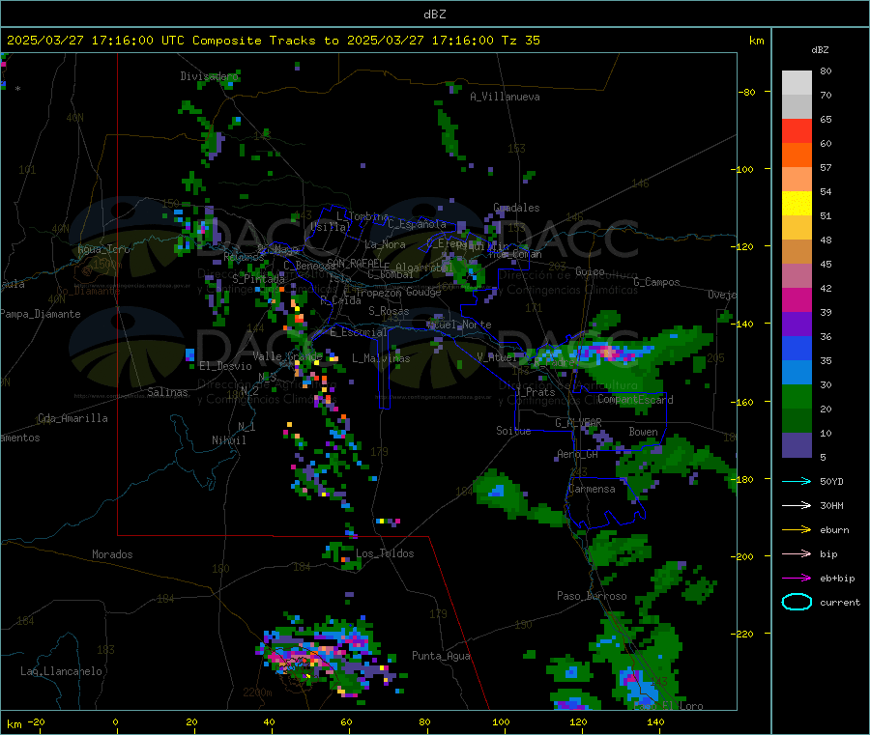Viewport: 870px width, 735px height.
Task: Click the SAN_RAFAEL map label
Action: tap(355, 263)
